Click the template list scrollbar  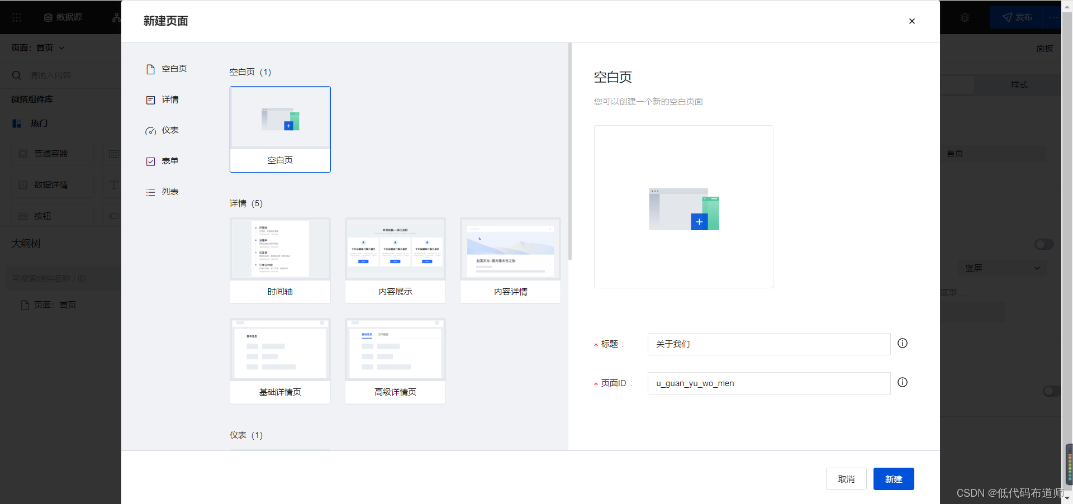570,151
